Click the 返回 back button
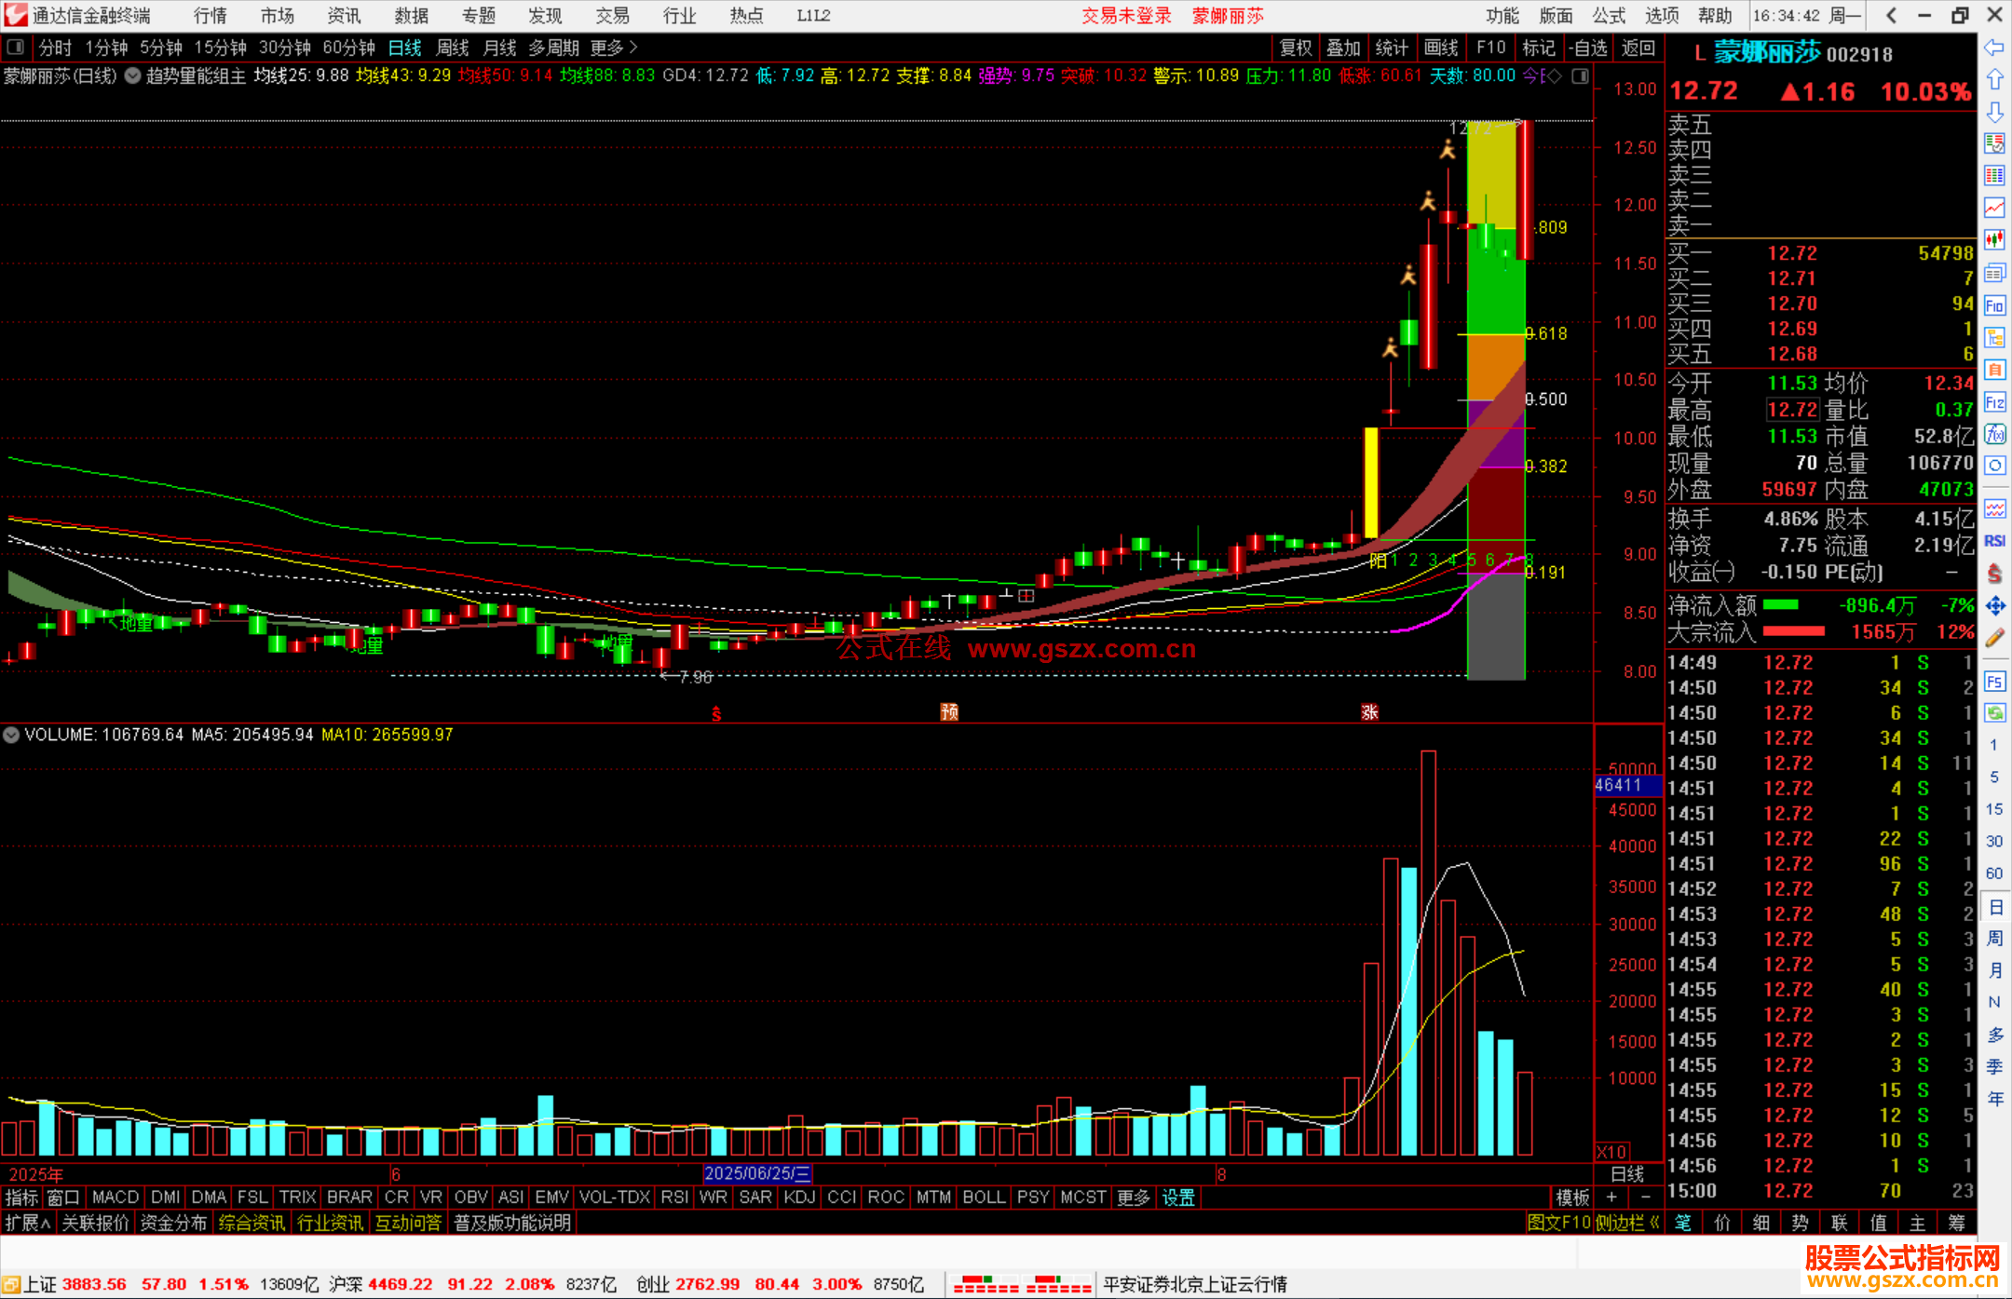The image size is (2012, 1299). [1638, 47]
